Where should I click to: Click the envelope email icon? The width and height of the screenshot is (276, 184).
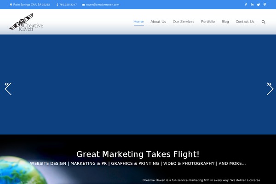83,5
